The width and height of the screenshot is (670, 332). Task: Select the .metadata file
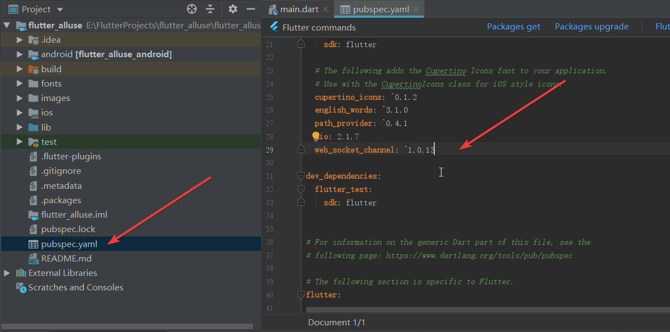click(62, 185)
